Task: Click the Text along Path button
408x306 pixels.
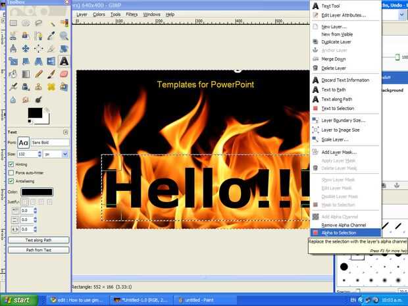Action: click(39, 240)
